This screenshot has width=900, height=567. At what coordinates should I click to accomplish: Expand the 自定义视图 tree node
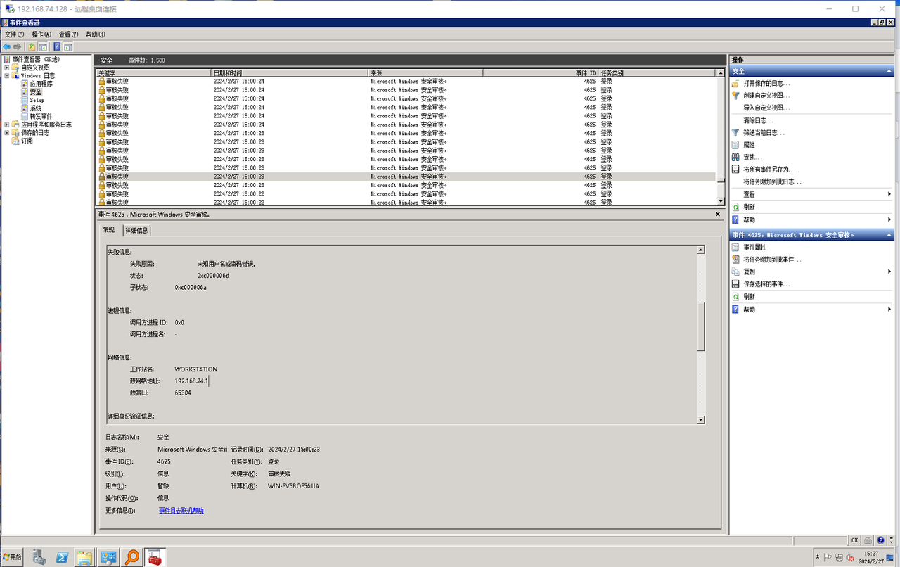pos(7,68)
